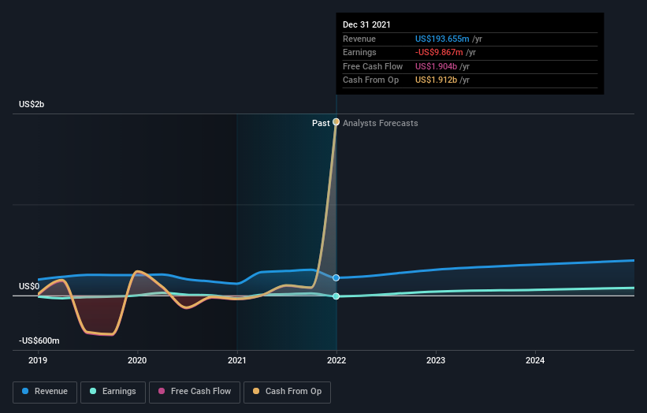
Task: Toggle the Free Cash Flow legend series
Action: pyautogui.click(x=195, y=392)
